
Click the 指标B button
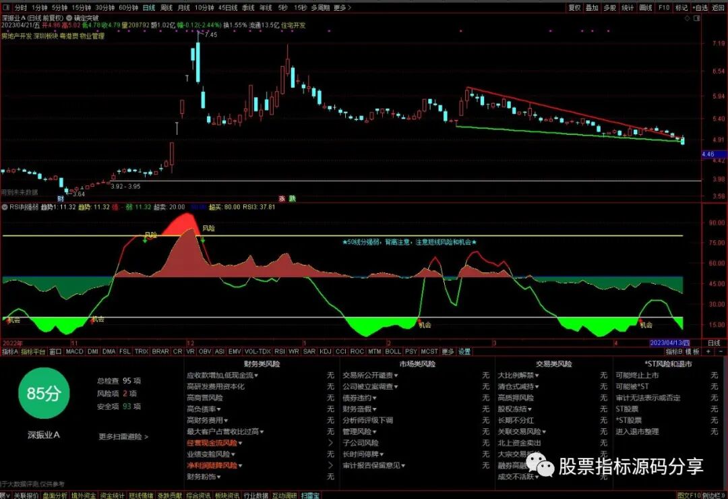point(674,352)
